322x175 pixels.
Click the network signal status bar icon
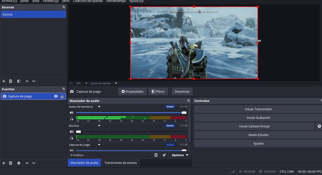(x=233, y=172)
